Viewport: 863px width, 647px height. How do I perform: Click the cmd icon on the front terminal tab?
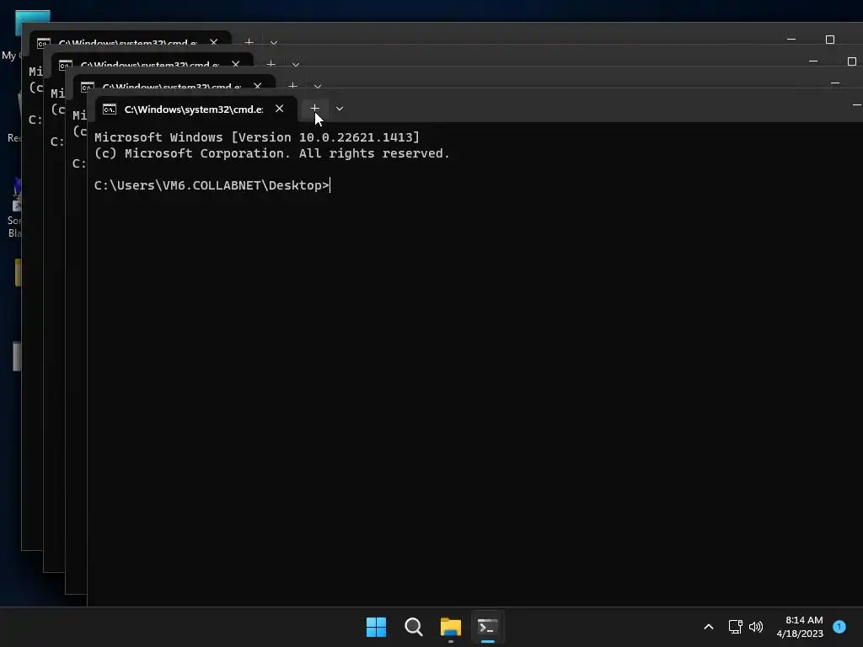tap(110, 109)
